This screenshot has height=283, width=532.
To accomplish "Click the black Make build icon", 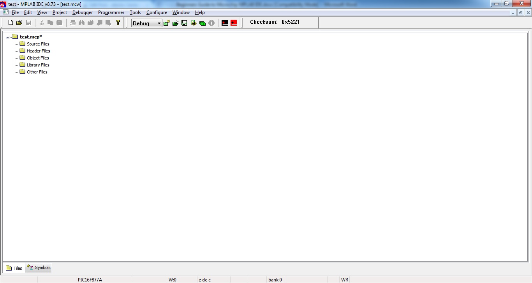I will pos(225,23).
